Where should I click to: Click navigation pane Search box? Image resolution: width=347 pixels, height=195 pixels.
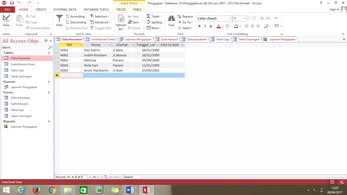tap(25, 47)
